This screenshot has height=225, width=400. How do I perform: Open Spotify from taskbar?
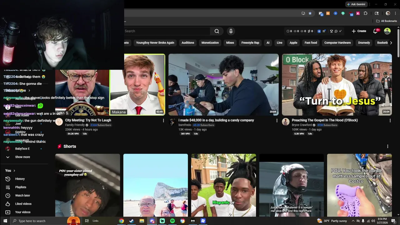pos(172,221)
